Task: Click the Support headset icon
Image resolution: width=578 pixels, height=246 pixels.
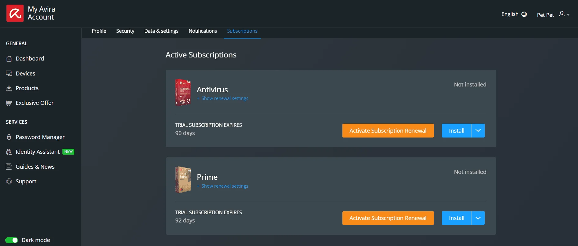Action: click(x=9, y=181)
